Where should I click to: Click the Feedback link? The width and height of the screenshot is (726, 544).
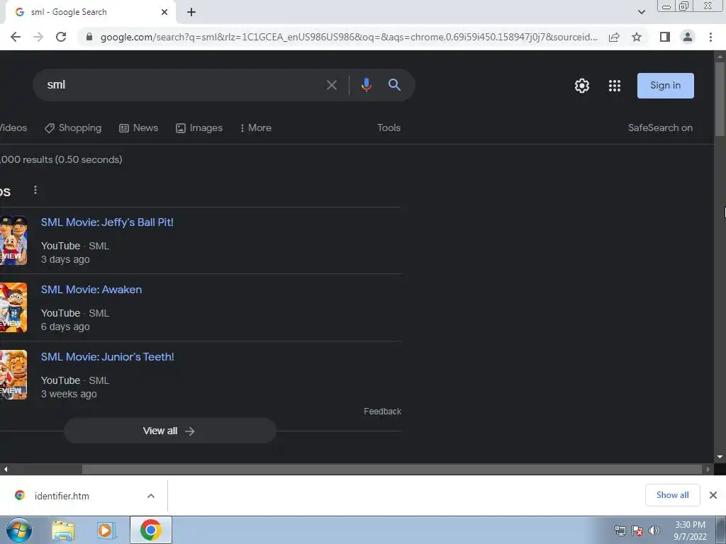(x=382, y=412)
